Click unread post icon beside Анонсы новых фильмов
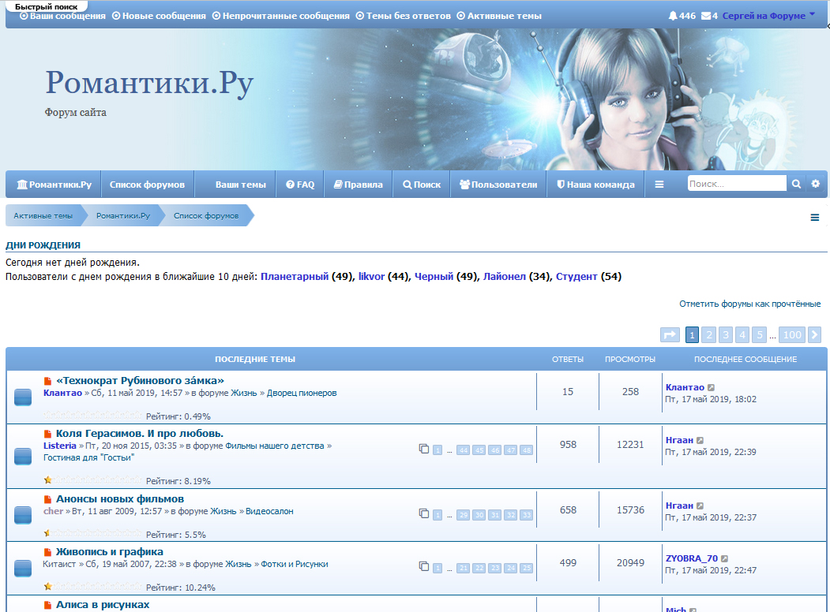 click(x=47, y=499)
